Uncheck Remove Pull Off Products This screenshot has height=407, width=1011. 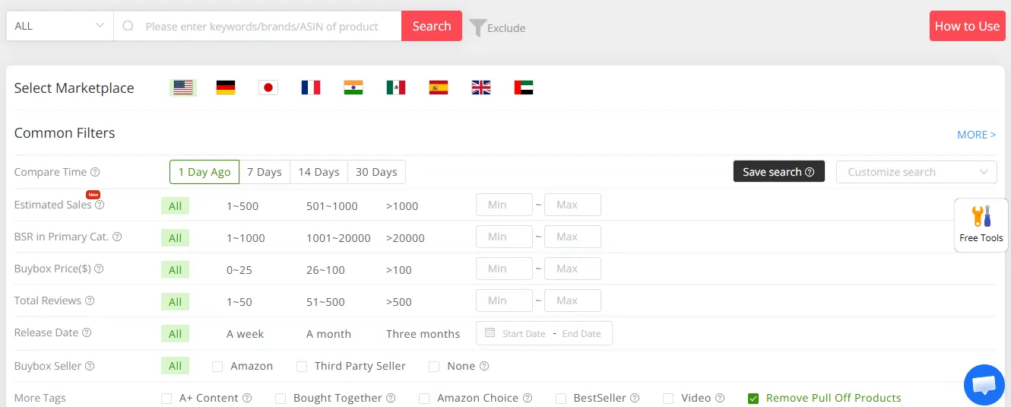point(753,399)
